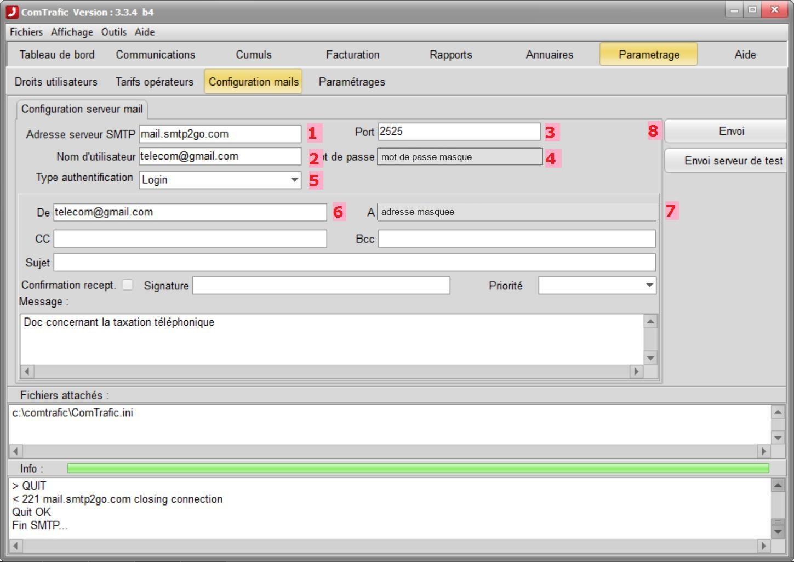Click the green Info progress bar
This screenshot has height=562, width=794.
coord(418,468)
